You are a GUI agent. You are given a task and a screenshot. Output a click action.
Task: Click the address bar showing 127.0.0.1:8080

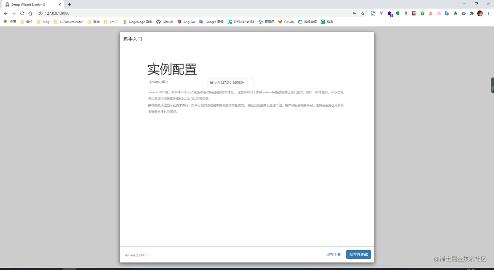[x=196, y=13]
